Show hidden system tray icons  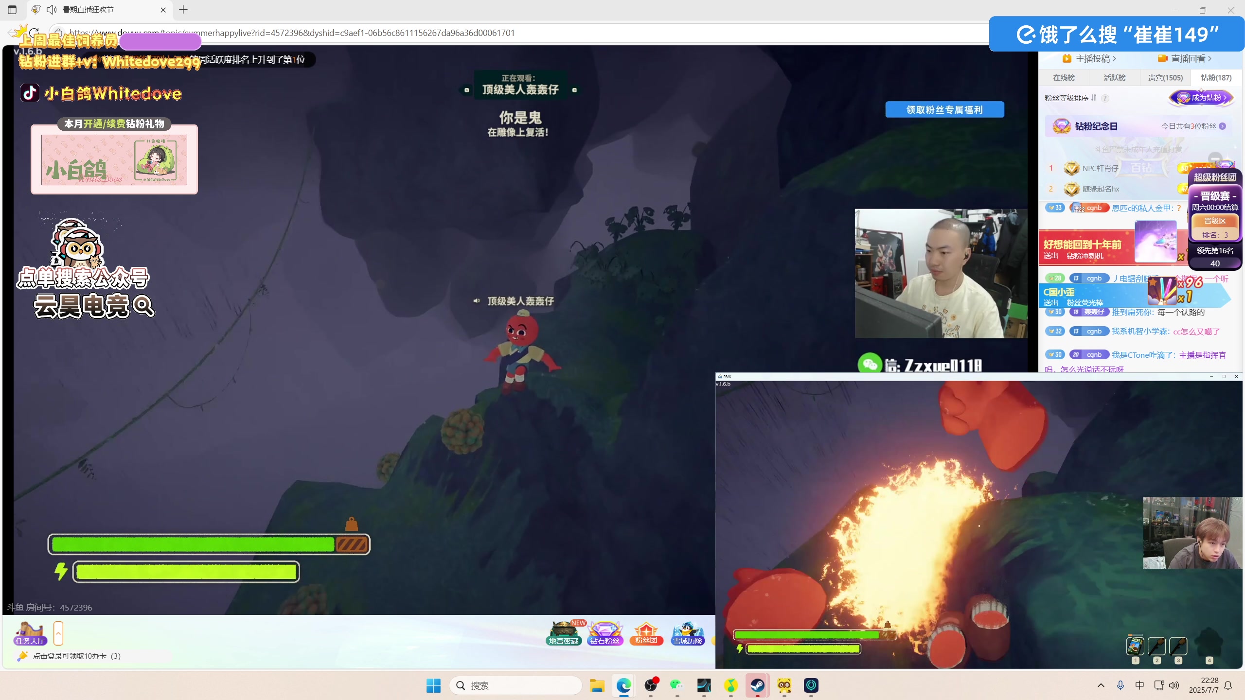(x=1101, y=685)
